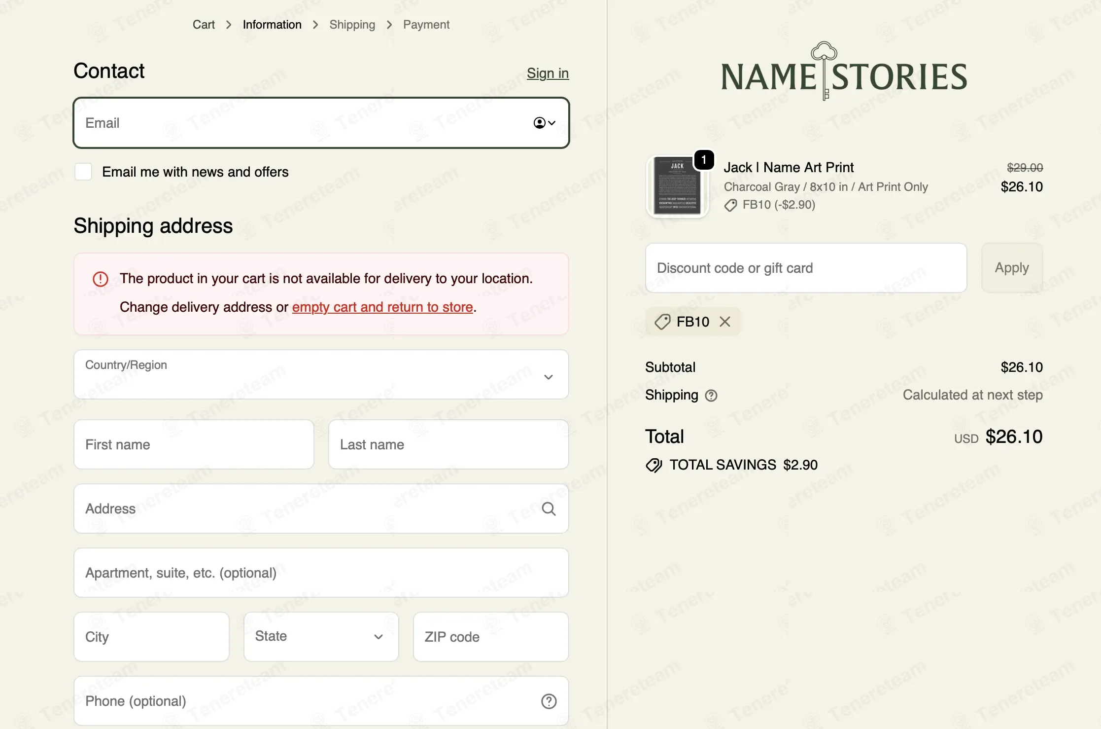Click the address search magnifier icon

549,509
